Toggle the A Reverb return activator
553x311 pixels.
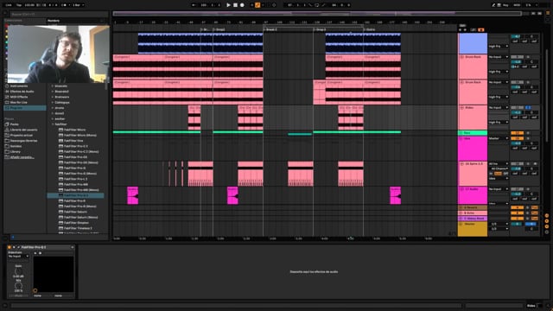pos(517,207)
